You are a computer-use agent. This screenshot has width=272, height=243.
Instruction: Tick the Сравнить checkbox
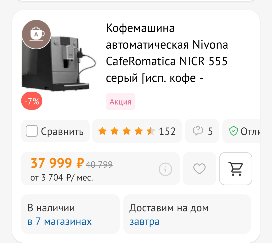coord(31,131)
